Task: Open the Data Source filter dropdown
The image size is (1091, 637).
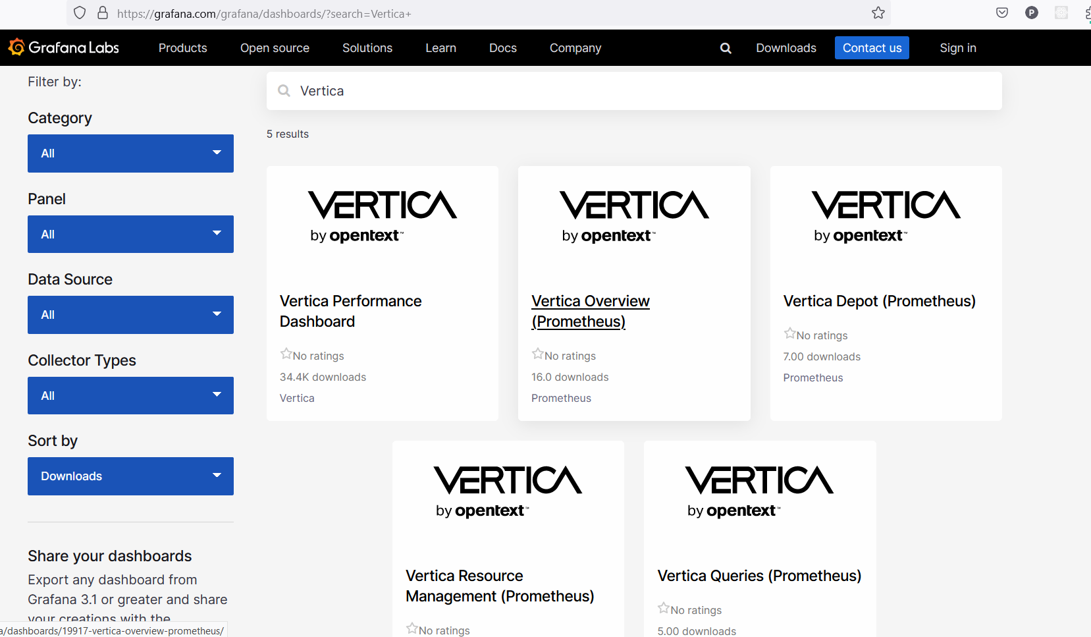Action: pos(130,315)
